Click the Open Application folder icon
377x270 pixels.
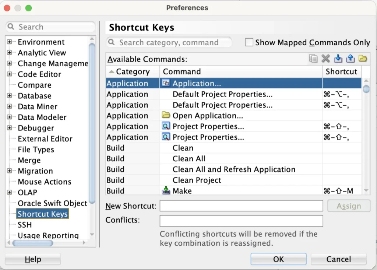(166, 115)
